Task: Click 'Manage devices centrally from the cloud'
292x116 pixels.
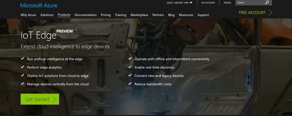Action: 58,84
